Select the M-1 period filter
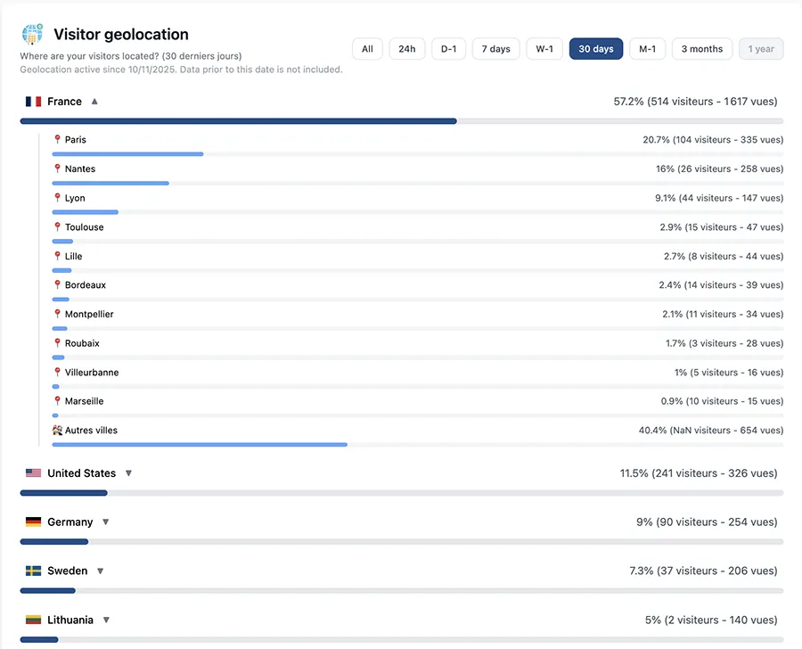This screenshot has height=649, width=802. point(647,49)
